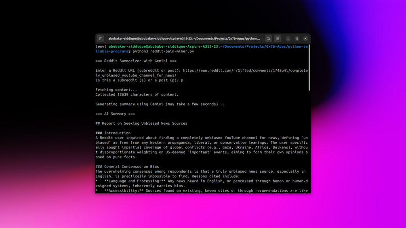406x228 pixels.
Task: Click the '=== AI Summary ===' line
Action: (115, 114)
